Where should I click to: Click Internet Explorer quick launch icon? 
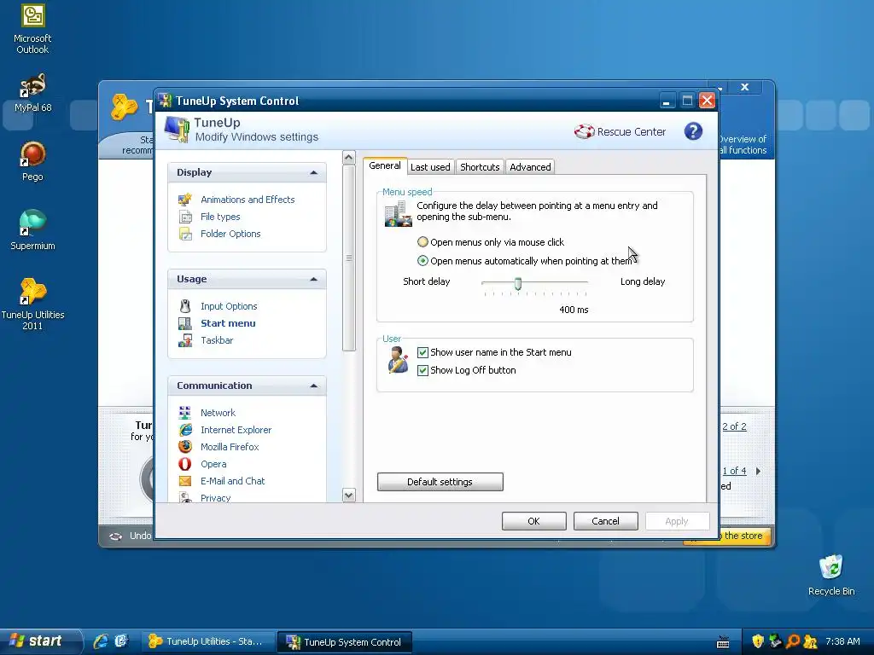click(101, 641)
